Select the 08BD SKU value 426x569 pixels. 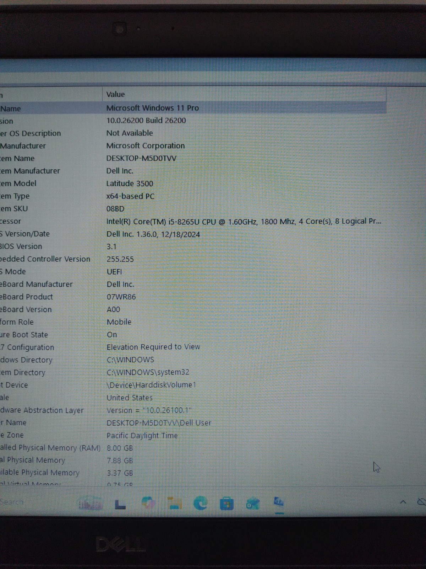pyautogui.click(x=115, y=209)
